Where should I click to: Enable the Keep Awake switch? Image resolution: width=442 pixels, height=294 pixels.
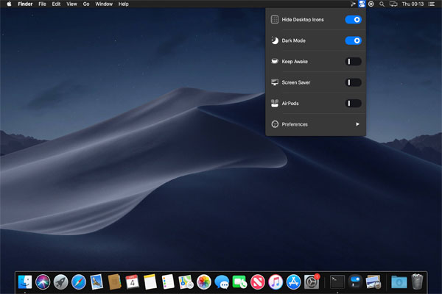point(353,62)
